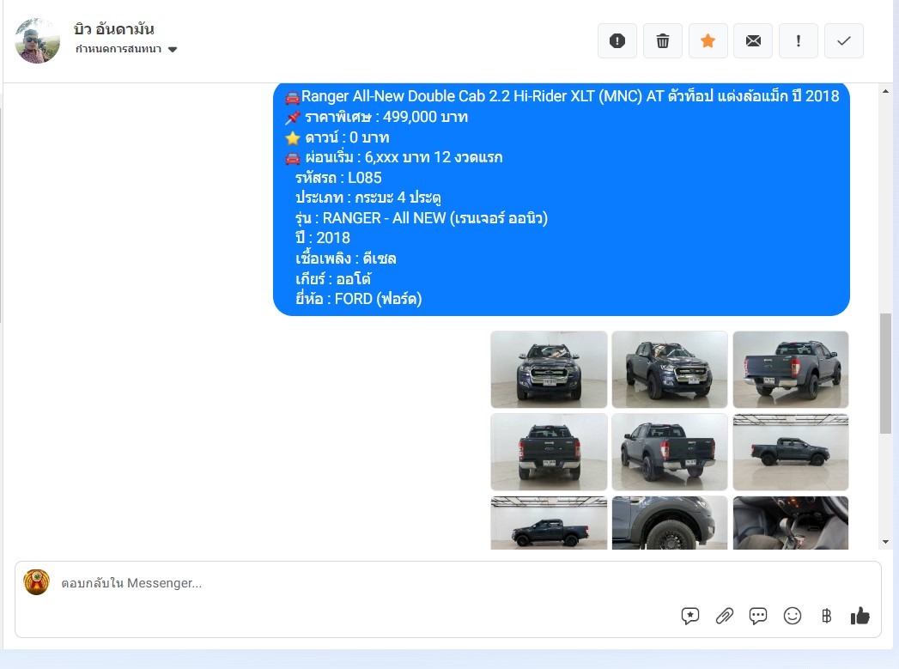Open the contact name บิว อันดามัน
This screenshot has width=899, height=669.
(114, 28)
